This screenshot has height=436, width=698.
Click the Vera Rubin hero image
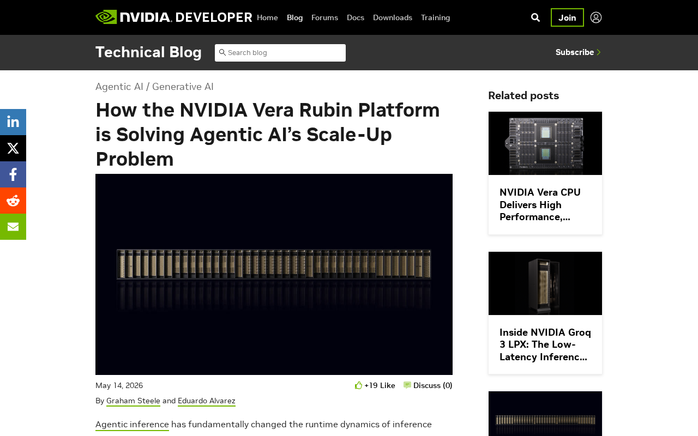274,274
